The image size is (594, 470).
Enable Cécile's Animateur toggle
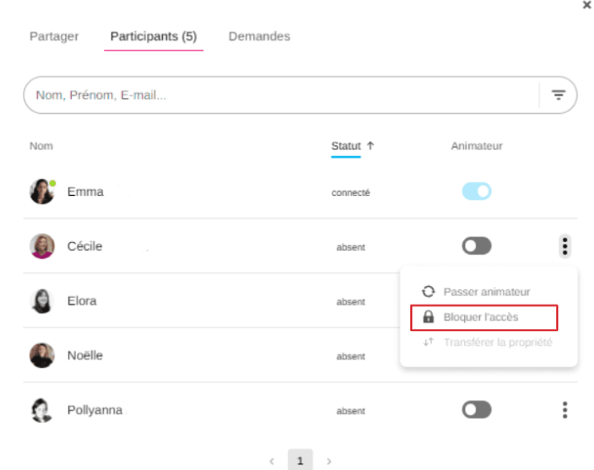477,246
